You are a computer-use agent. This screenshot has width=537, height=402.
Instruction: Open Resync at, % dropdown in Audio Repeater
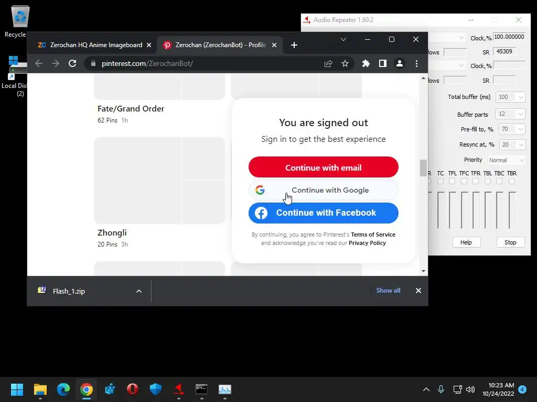(512, 144)
